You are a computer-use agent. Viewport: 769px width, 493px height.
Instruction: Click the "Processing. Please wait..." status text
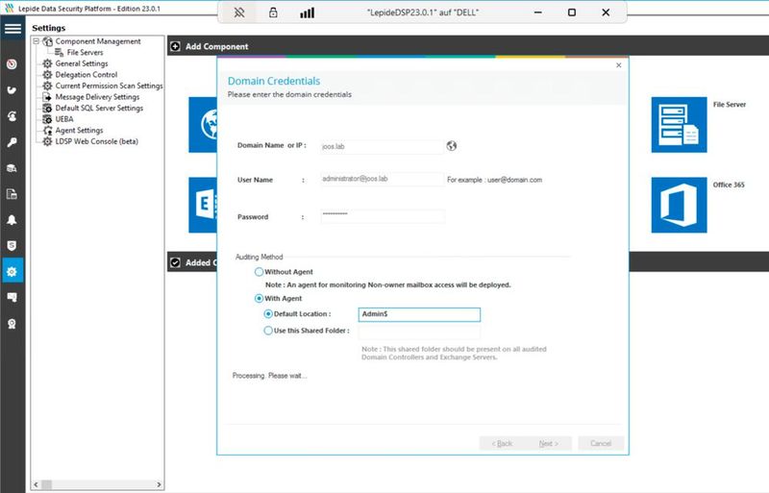coord(269,376)
